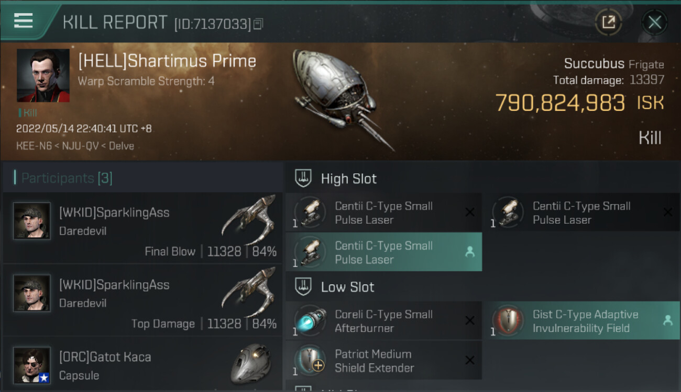681x392 pixels.
Task: Select the top-right Centii Small Pulse Laser row
Action: [x=581, y=213]
